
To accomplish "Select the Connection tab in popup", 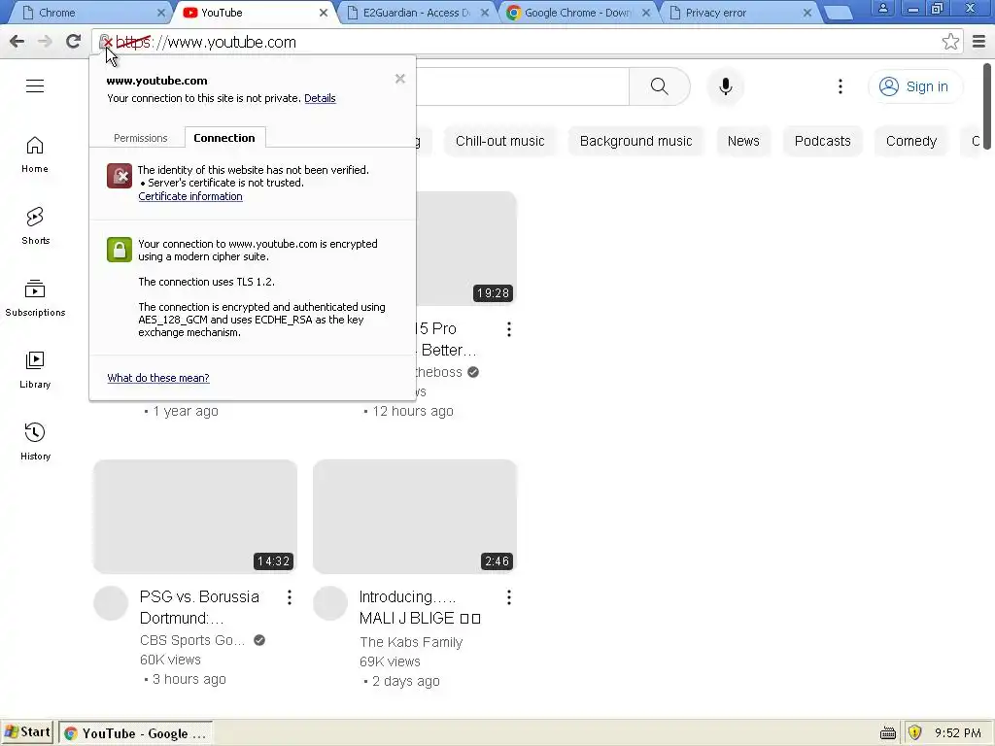I will coord(224,138).
